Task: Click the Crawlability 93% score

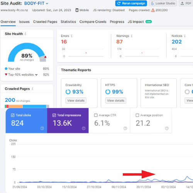Action: tap(78, 92)
